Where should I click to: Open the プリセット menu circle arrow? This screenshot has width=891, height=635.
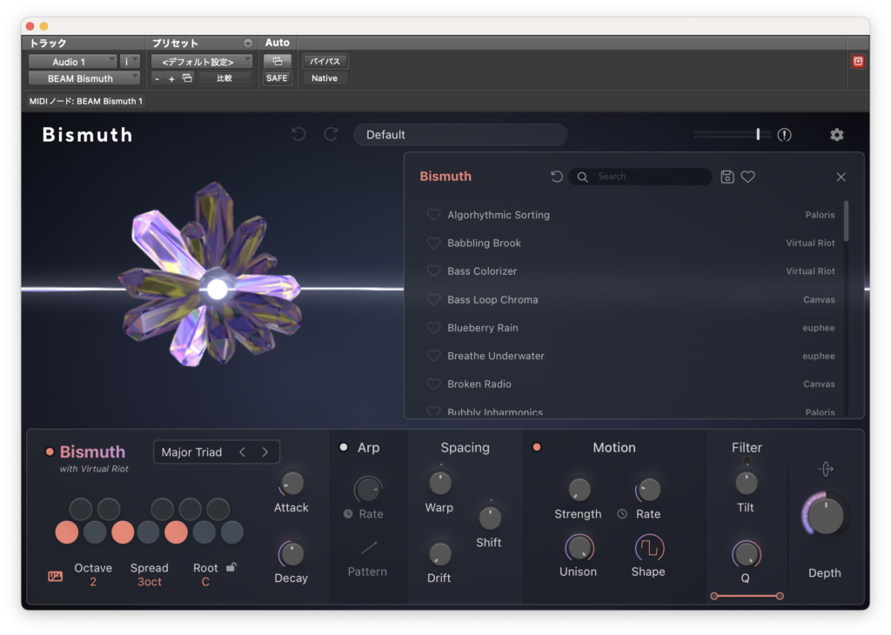click(248, 43)
